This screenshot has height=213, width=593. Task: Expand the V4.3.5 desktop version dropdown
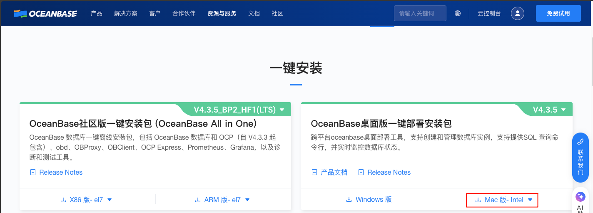[x=563, y=110]
